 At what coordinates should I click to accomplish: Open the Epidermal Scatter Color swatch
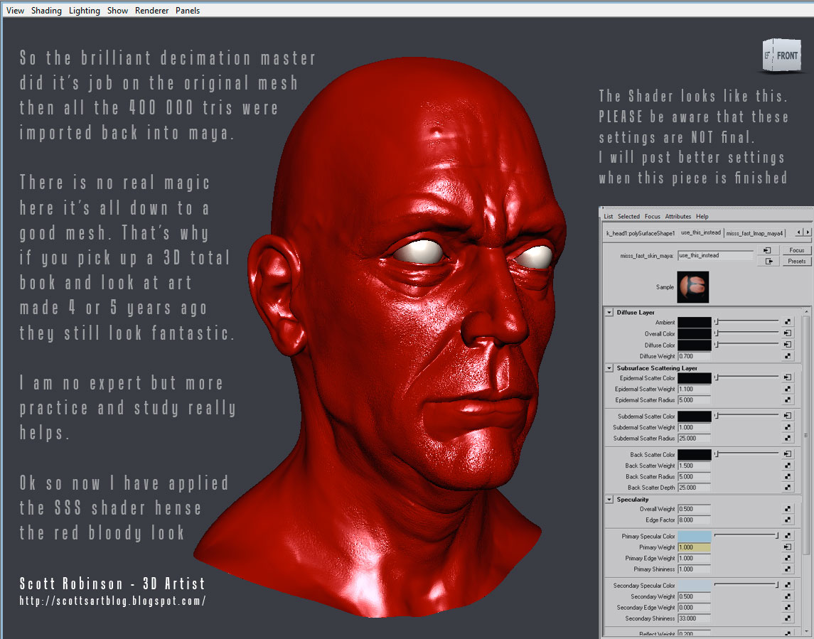point(694,378)
